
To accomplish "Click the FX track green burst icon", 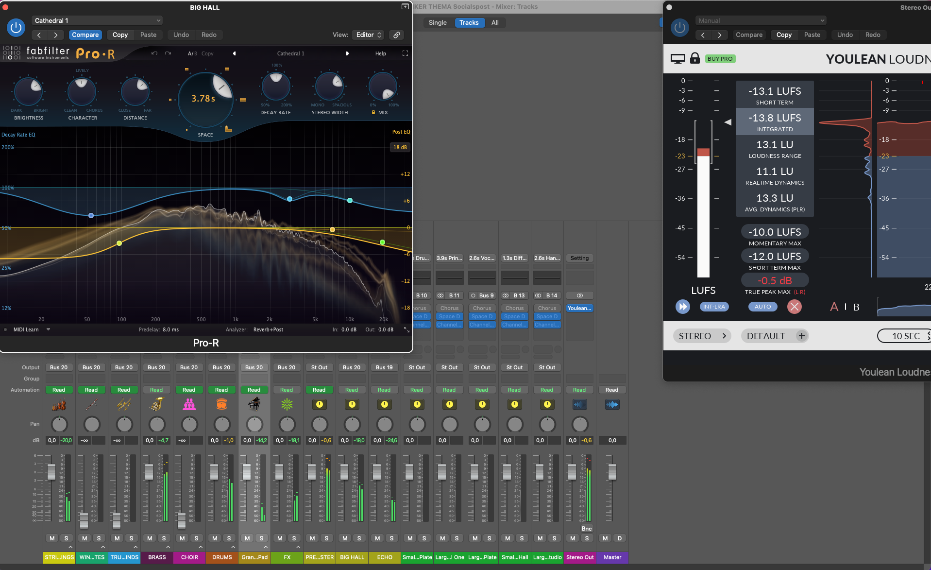I will [287, 404].
